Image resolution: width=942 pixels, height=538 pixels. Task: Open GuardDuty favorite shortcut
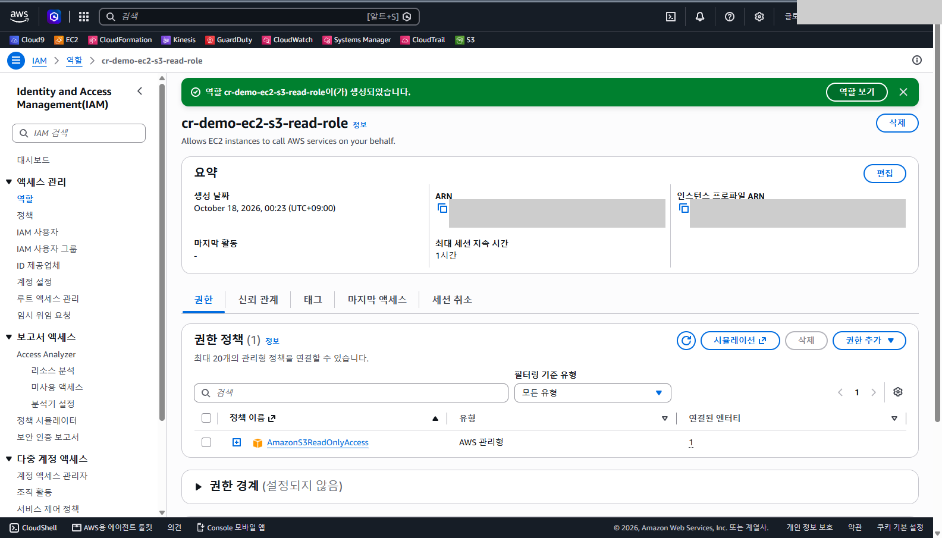[229, 40]
